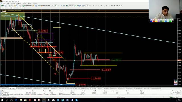Open the Windows Start menu

point(2,100)
